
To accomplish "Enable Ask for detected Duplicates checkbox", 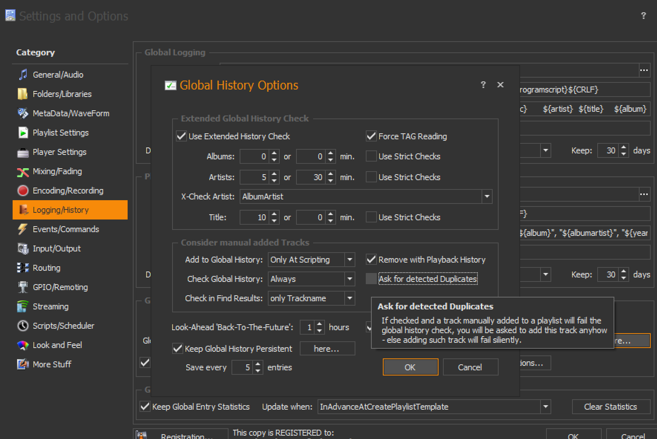I will point(371,279).
